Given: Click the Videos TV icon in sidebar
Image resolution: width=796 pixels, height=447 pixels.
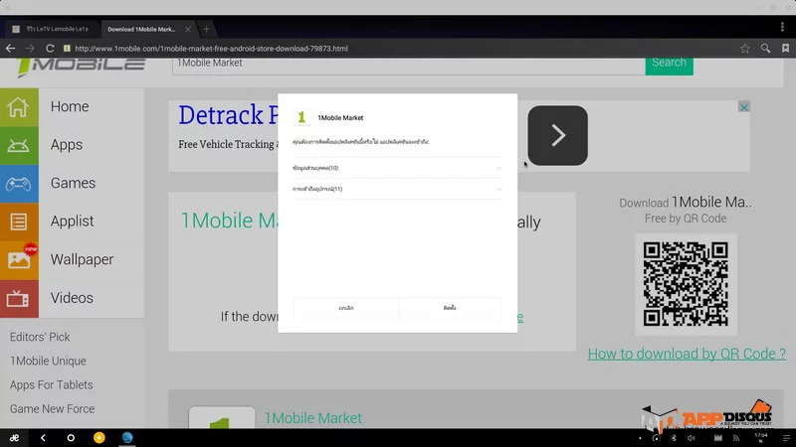Looking at the screenshot, I should [x=19, y=299].
